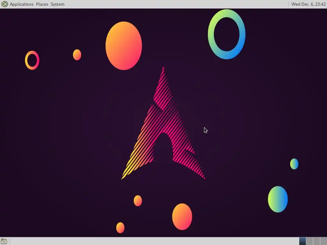The width and height of the screenshot is (327, 245).
Task: Open the Applications menu
Action: pyautogui.click(x=22, y=4)
